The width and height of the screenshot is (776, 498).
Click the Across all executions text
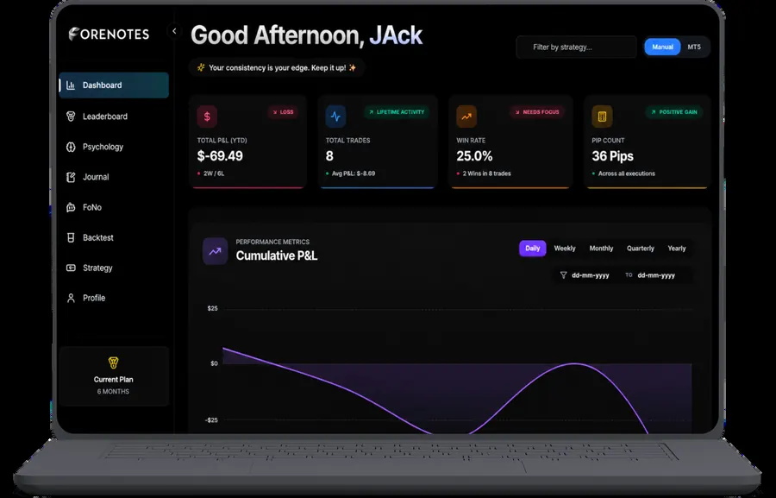tap(626, 173)
